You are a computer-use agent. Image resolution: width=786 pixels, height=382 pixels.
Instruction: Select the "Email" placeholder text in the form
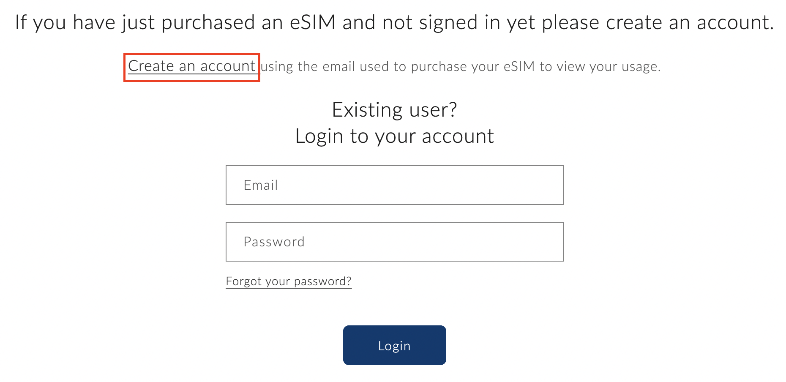(x=261, y=185)
